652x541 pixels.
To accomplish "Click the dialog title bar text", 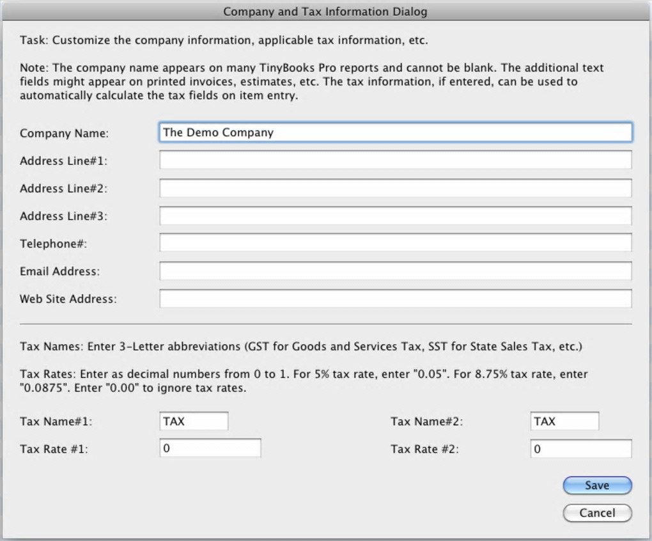I will tap(325, 12).
